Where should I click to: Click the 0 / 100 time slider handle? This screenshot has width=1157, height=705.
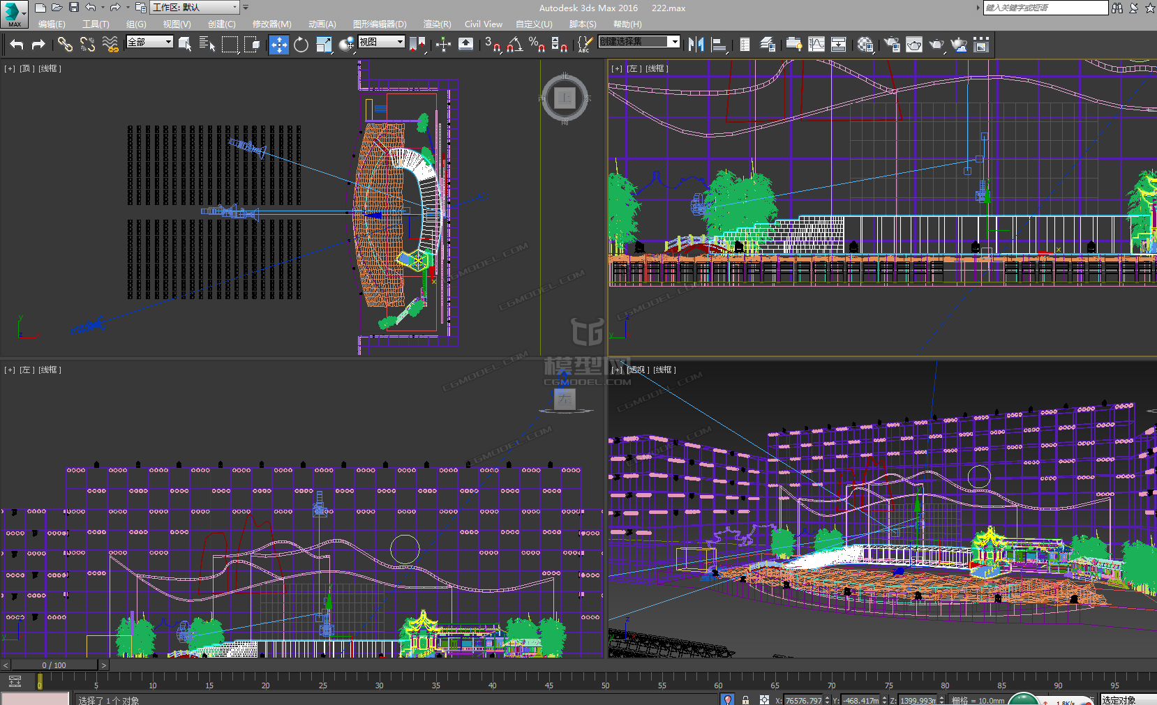pos(54,665)
